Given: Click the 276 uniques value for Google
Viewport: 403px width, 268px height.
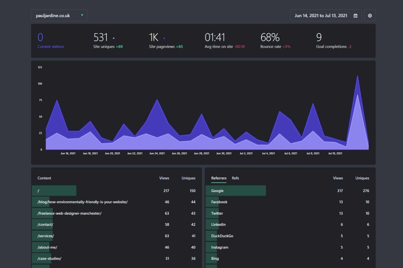Looking at the screenshot, I should pyautogui.click(x=366, y=191).
